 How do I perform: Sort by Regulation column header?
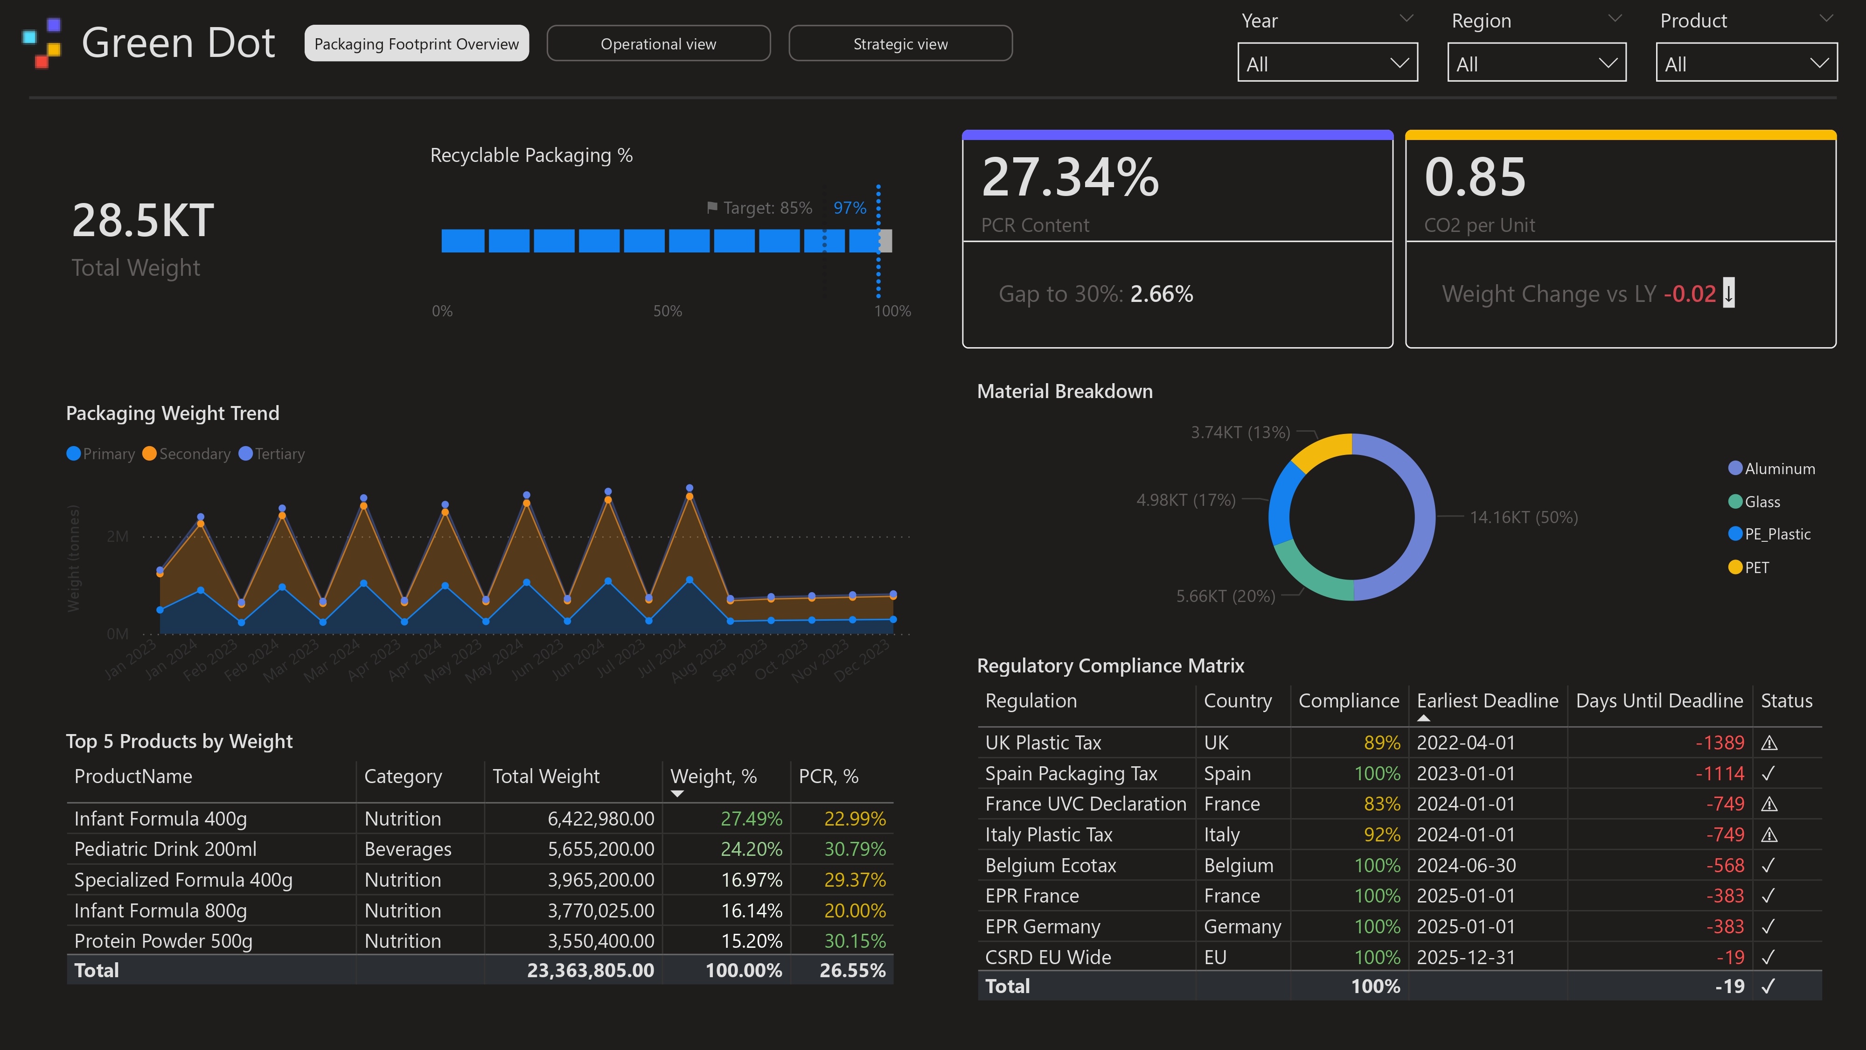click(x=1031, y=701)
